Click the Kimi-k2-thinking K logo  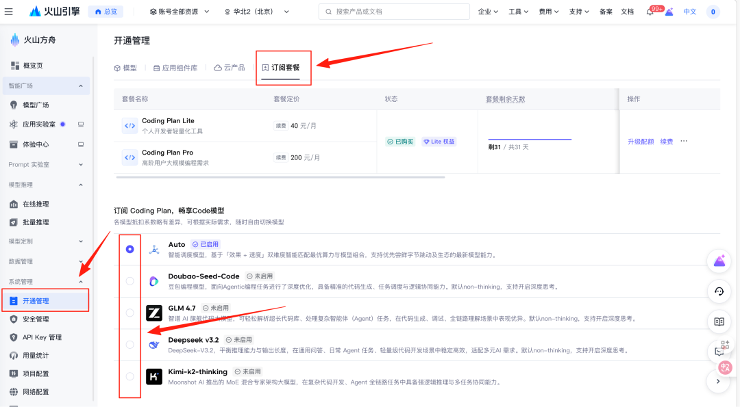(154, 376)
